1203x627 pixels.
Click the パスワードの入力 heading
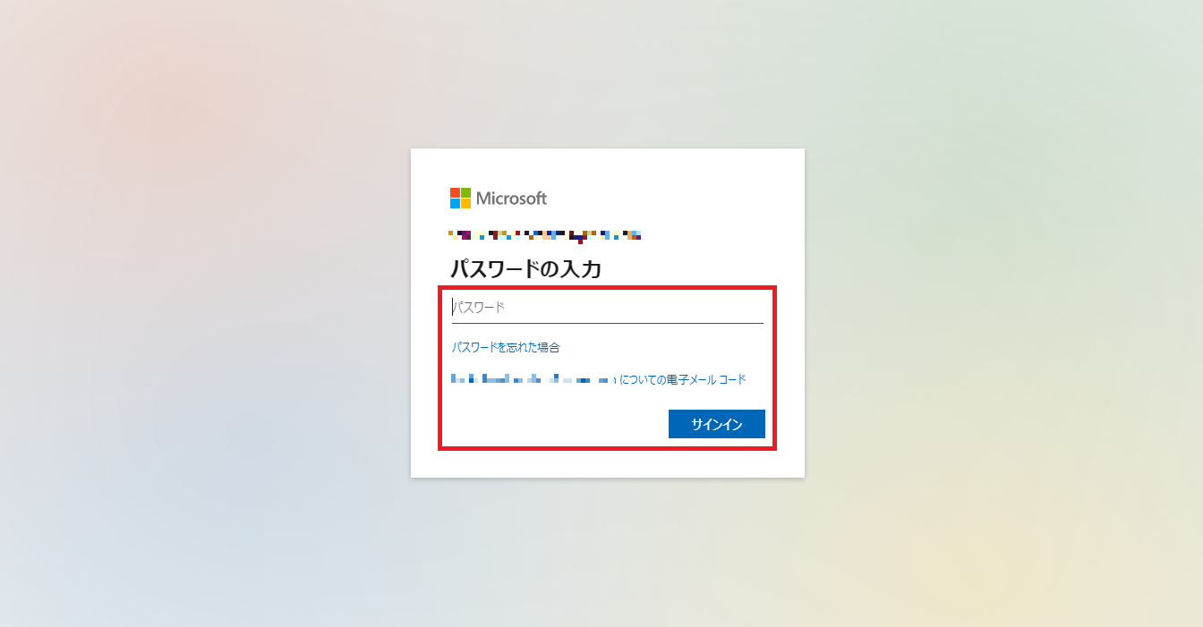pyautogui.click(x=525, y=268)
